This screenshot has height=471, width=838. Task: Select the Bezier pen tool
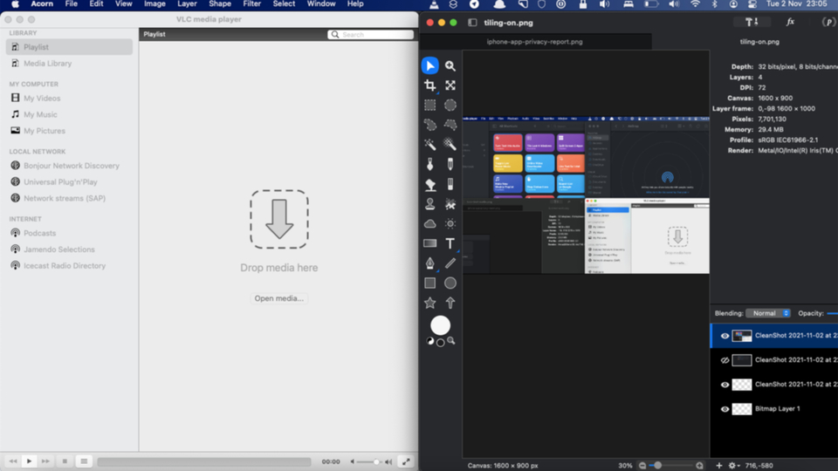(x=430, y=263)
